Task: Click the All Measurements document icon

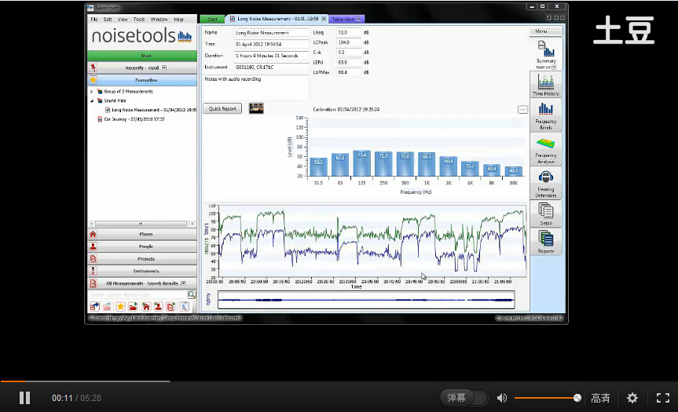Action: coord(93,283)
